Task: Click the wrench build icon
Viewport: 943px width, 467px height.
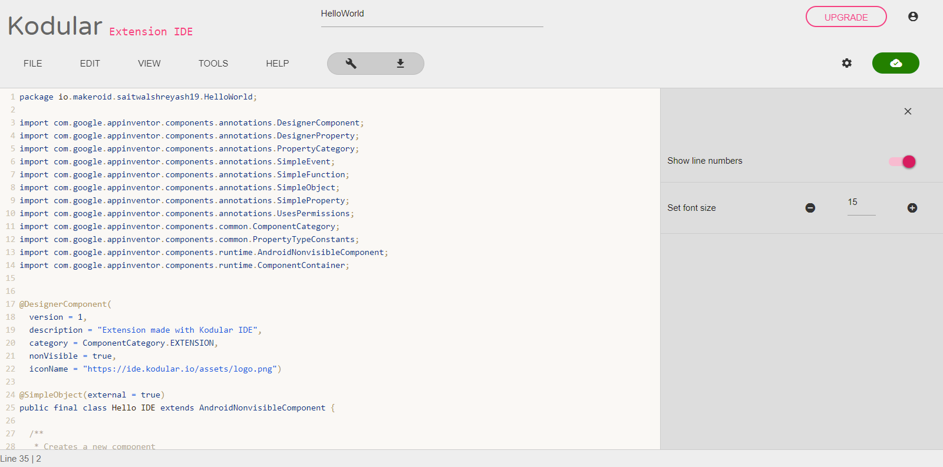Action: click(x=351, y=64)
